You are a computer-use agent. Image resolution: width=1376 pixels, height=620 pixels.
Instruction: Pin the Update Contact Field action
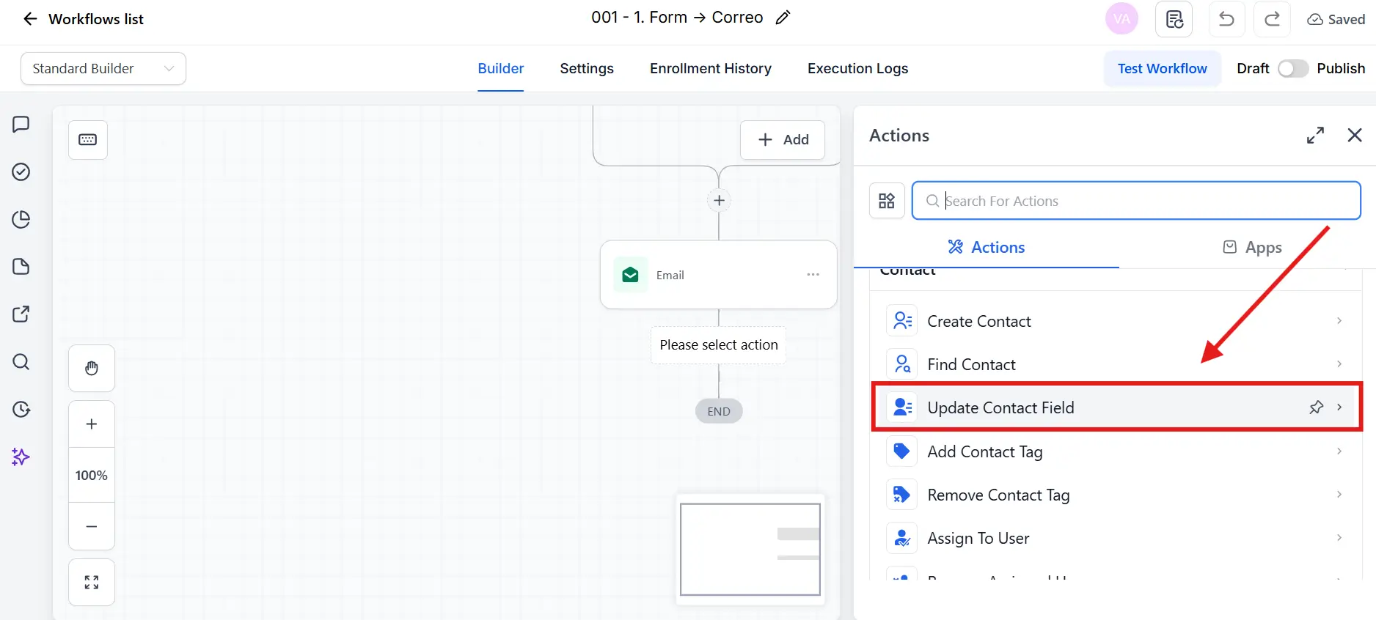click(x=1317, y=407)
